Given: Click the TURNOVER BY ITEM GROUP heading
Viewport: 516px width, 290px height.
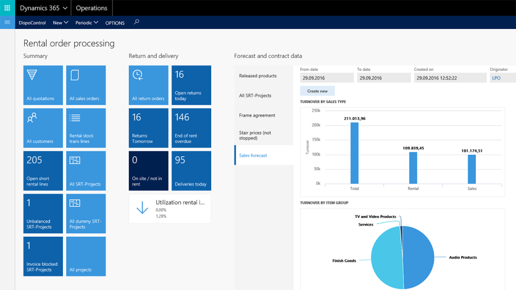Looking at the screenshot, I should click(x=324, y=203).
